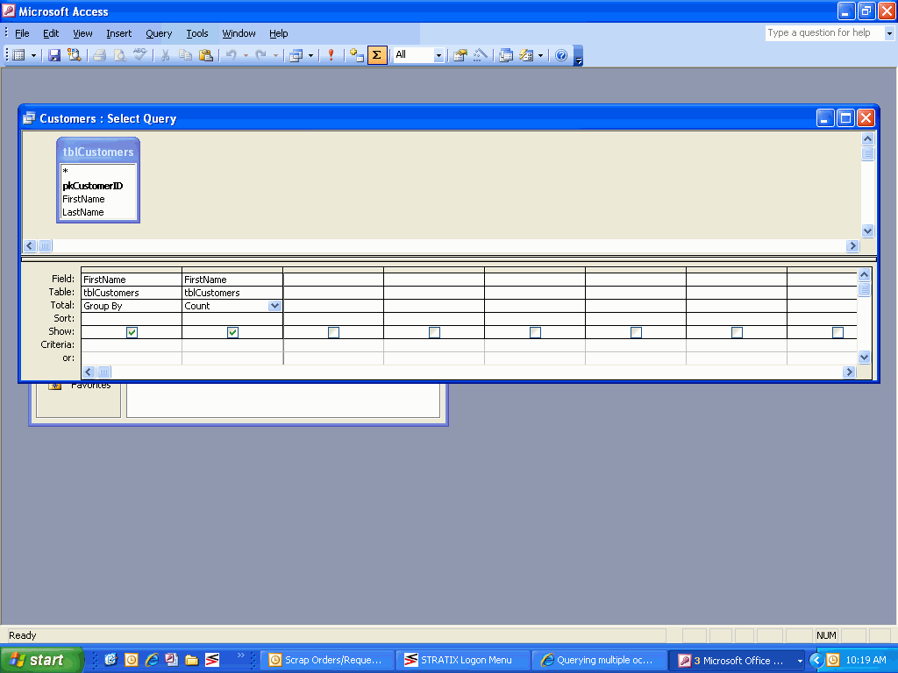The height and width of the screenshot is (673, 898).
Task: Check the Show box in the third grid column
Action: tap(333, 332)
